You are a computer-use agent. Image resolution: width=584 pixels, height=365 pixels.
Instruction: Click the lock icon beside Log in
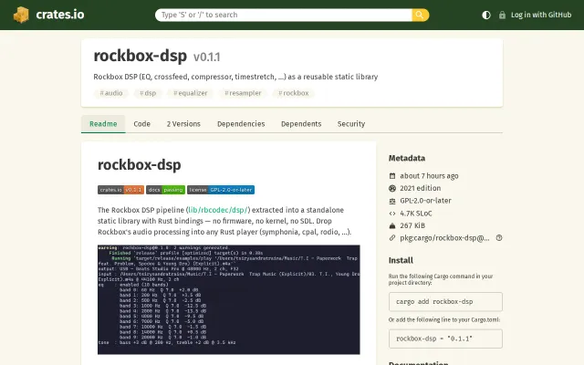(502, 15)
